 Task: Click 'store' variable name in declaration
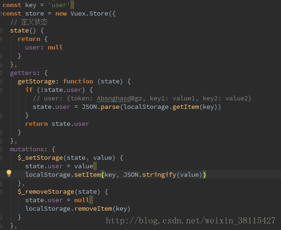click(x=34, y=14)
